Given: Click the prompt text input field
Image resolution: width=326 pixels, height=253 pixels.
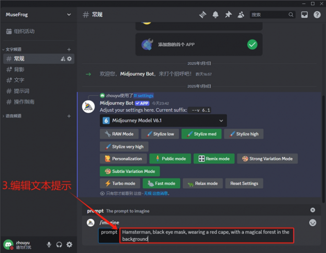Looking at the screenshot, I should pyautogui.click(x=207, y=236).
